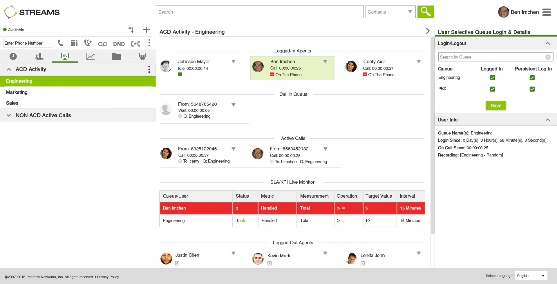Click the dial pad grid icon
Screen dimensions: 557x284
(x=74, y=43)
